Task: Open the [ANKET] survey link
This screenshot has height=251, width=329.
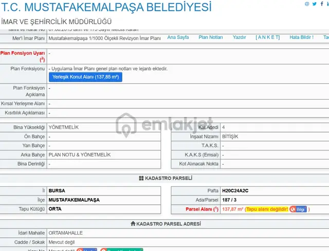Action: point(268,37)
